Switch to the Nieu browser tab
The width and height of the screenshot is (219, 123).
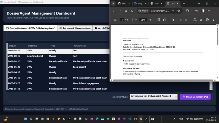coord(156,4)
